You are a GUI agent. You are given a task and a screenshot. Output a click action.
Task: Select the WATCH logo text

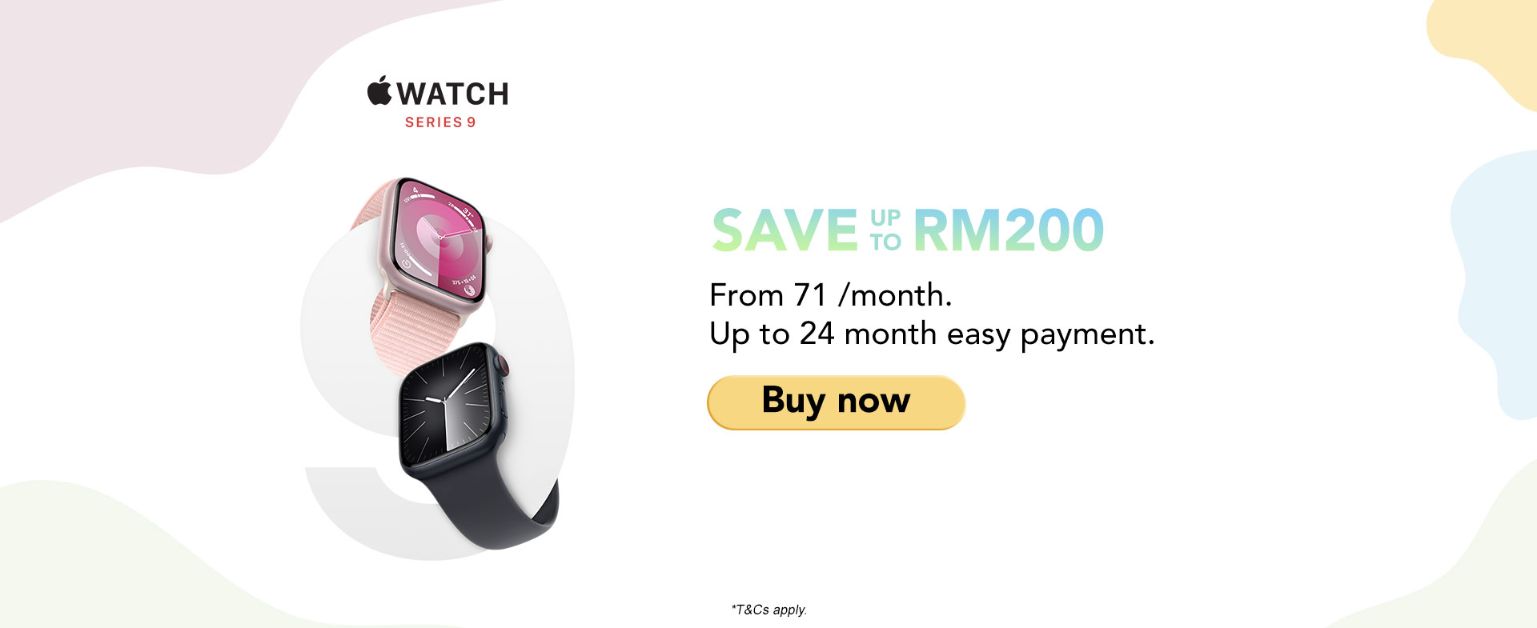tap(453, 94)
